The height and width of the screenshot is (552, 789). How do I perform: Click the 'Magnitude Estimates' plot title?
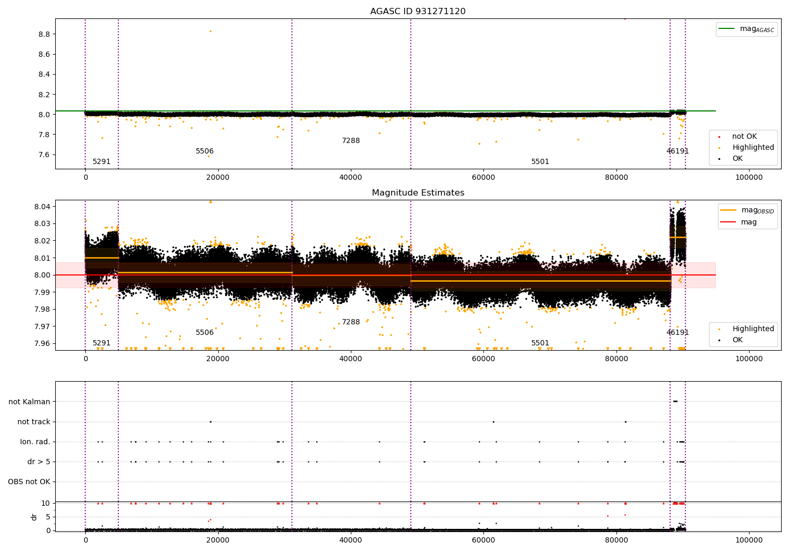(418, 193)
